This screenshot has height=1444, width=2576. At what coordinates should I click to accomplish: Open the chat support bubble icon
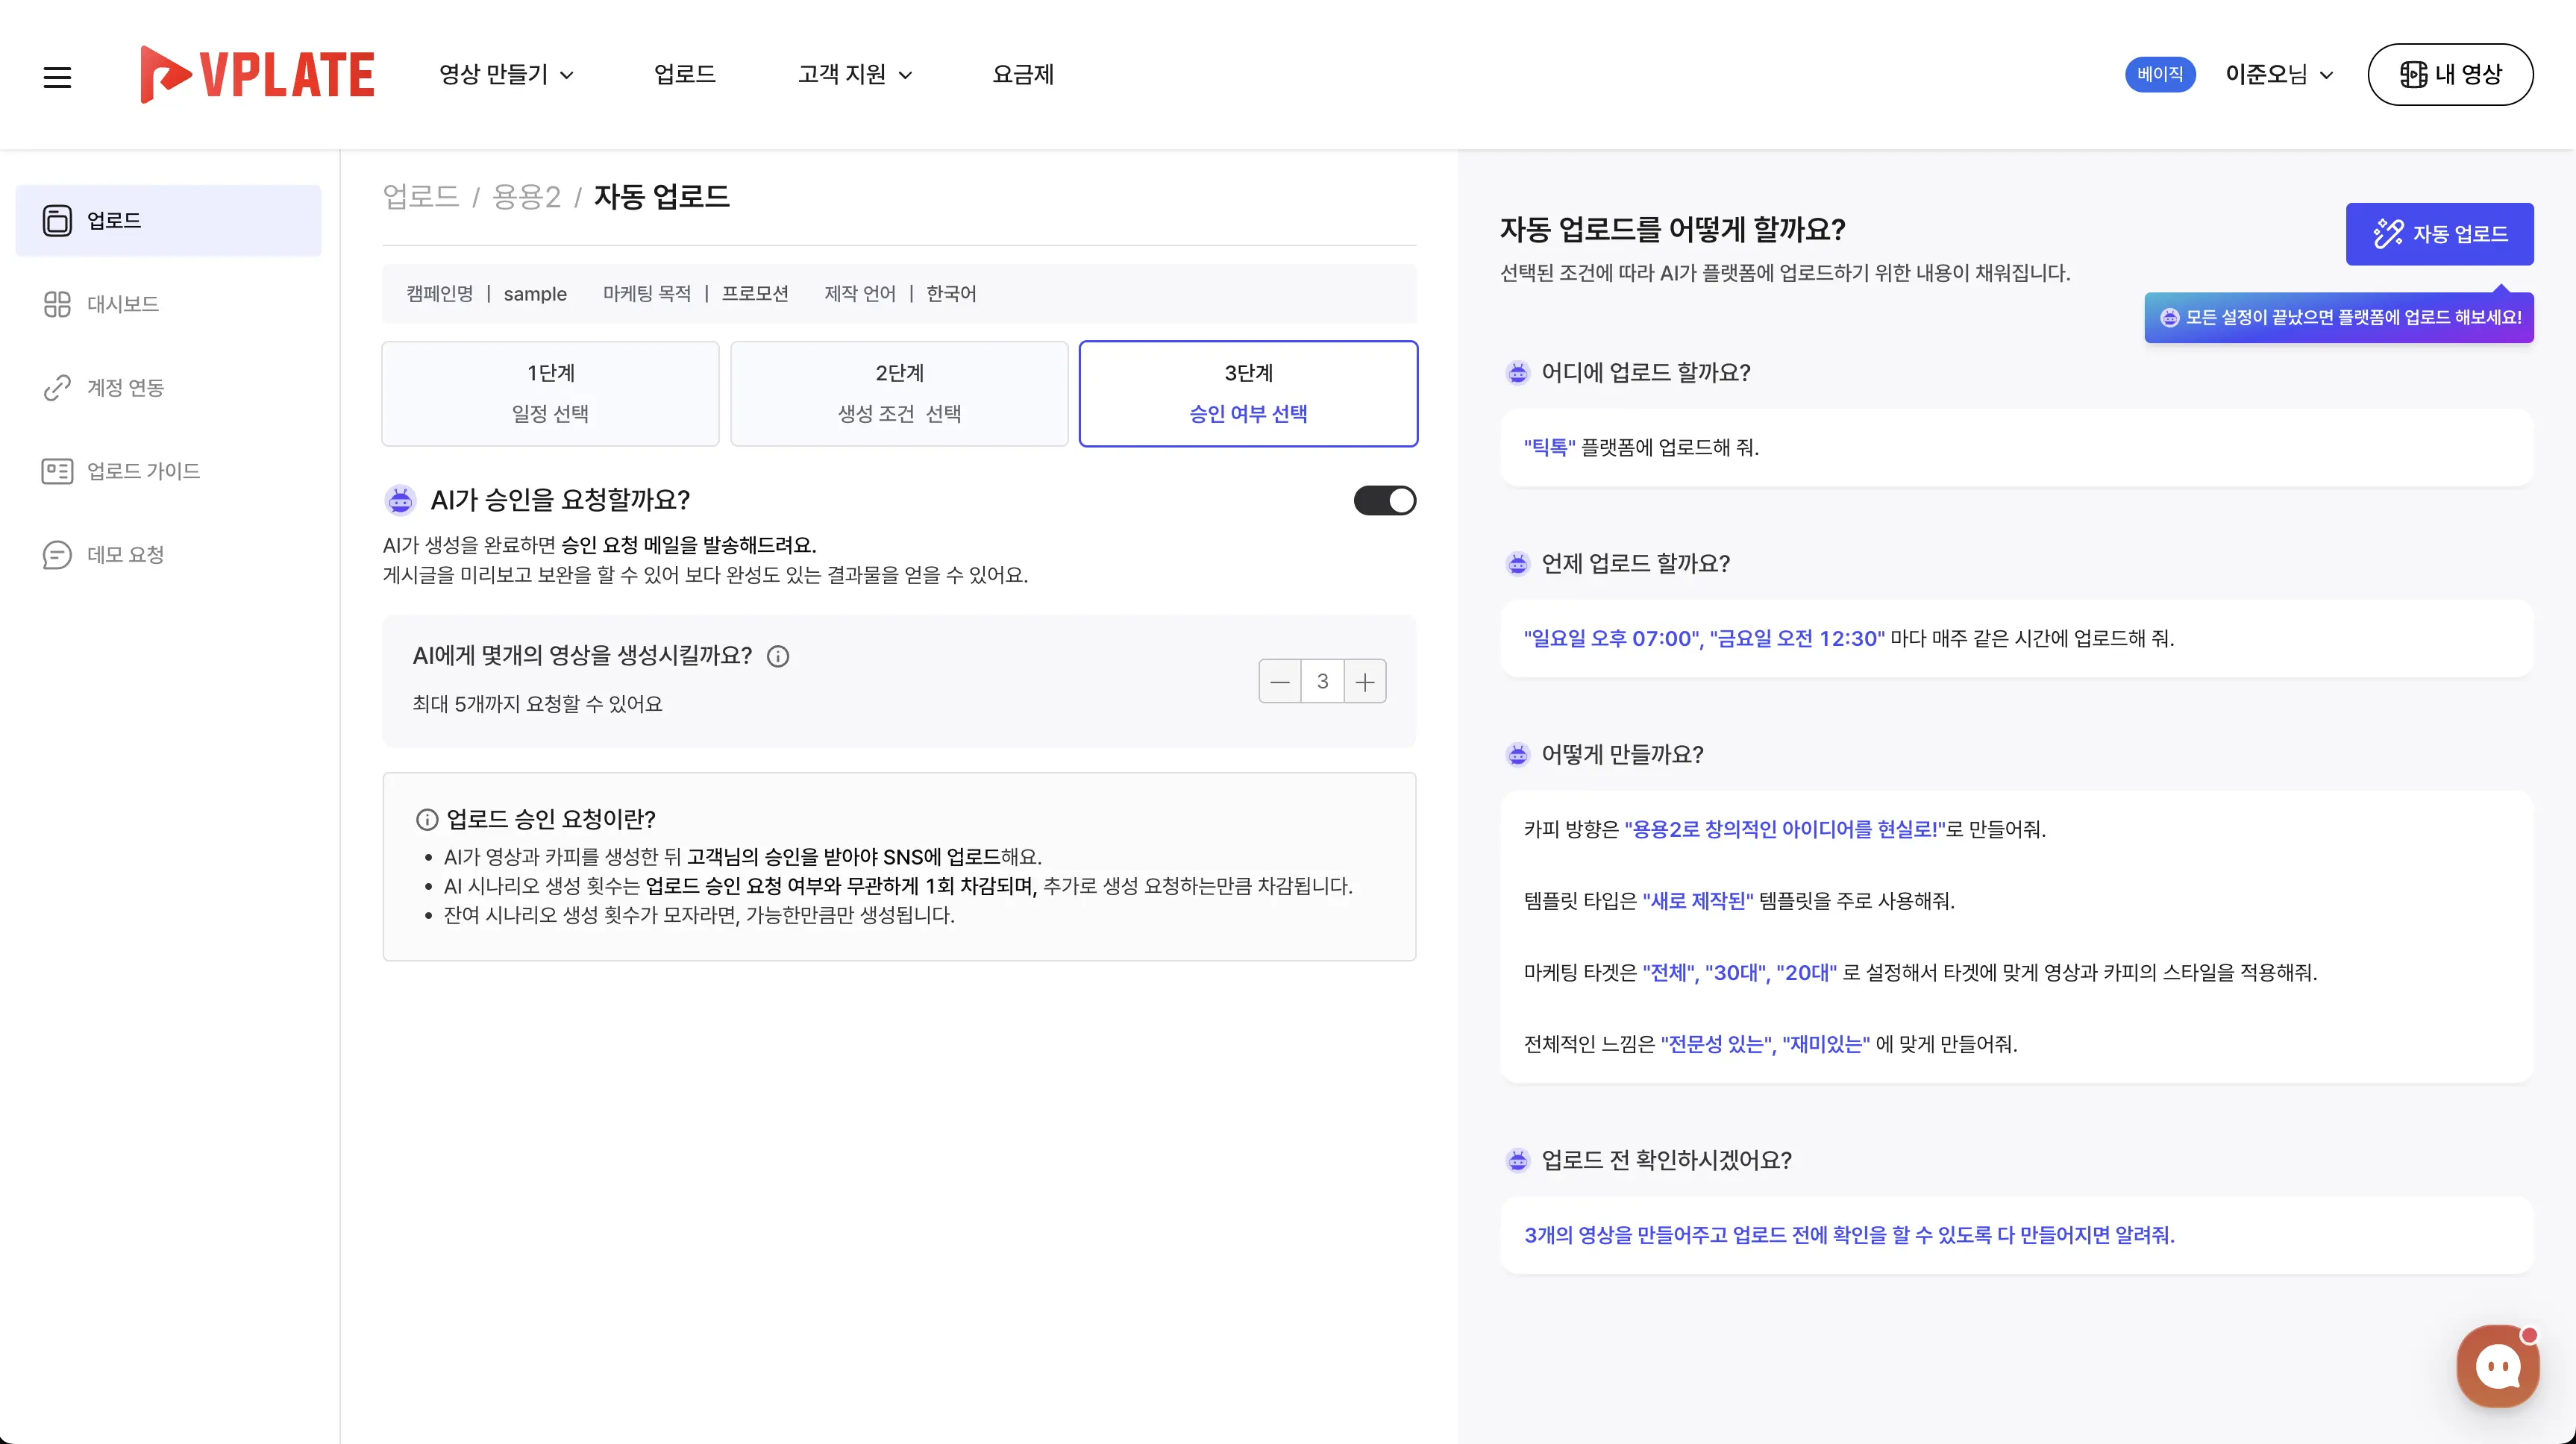2497,1366
